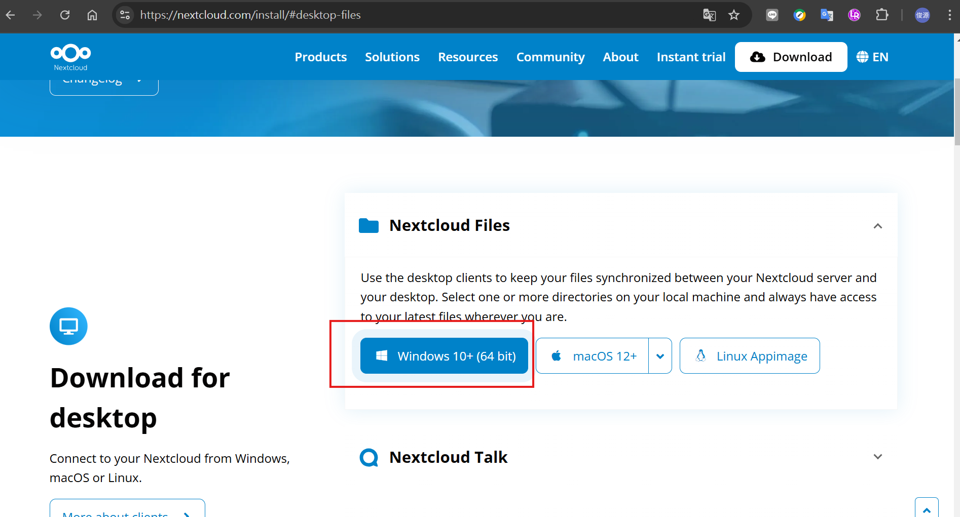960x517 pixels.
Task: Open the macOS version dropdown arrow
Action: [660, 356]
